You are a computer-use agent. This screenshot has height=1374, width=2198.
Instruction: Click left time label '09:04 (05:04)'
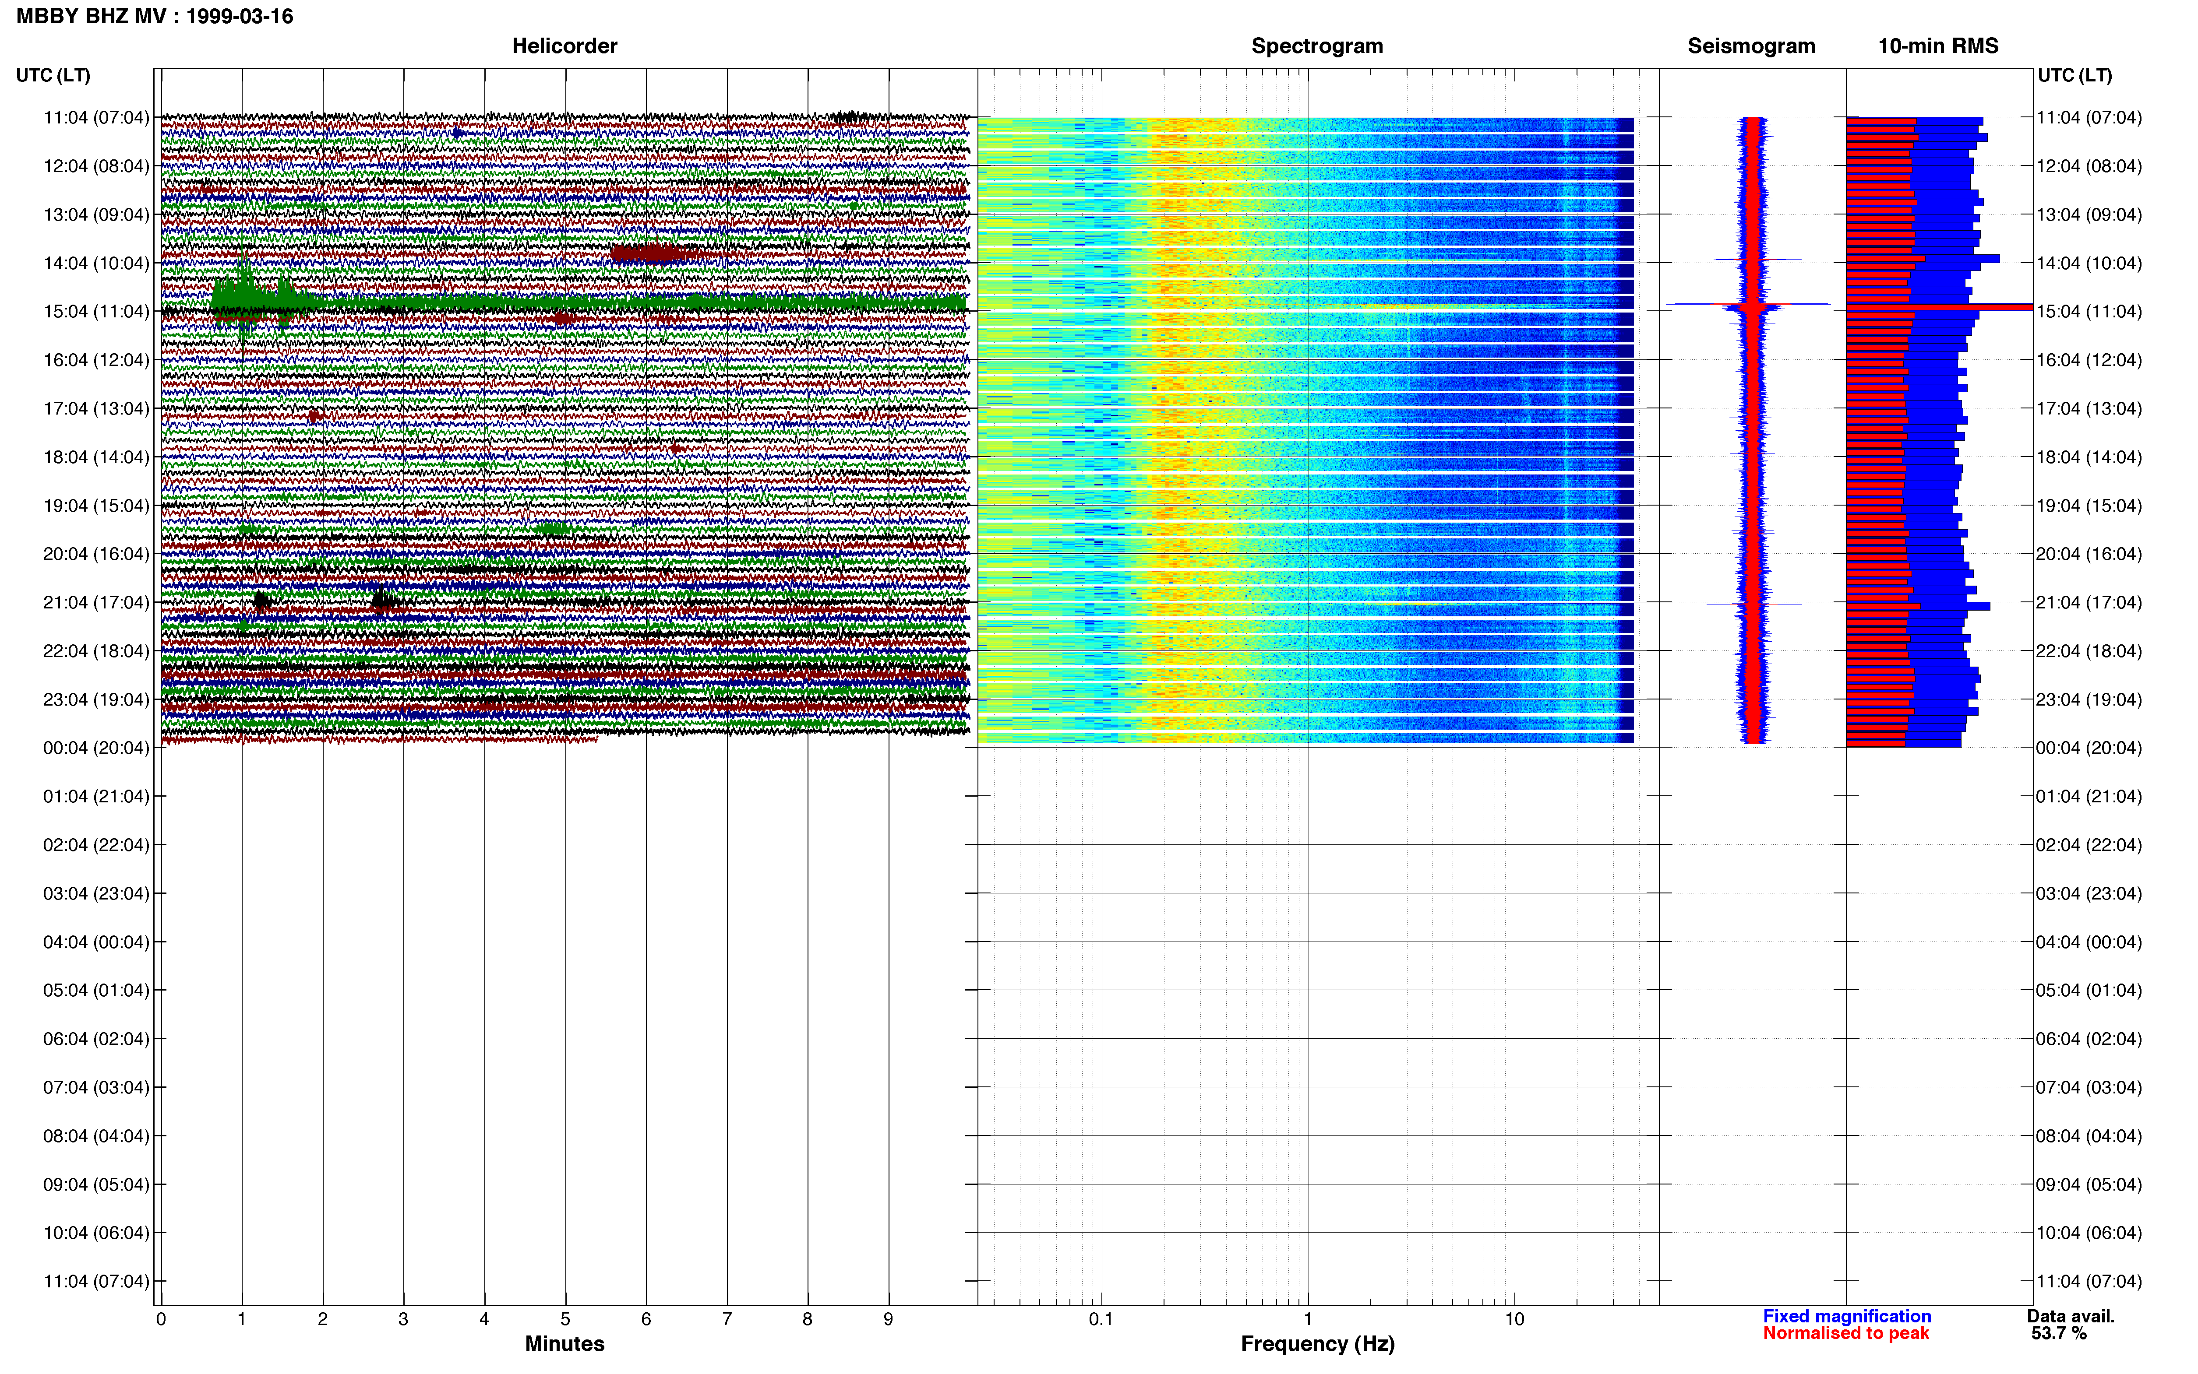[x=96, y=1184]
